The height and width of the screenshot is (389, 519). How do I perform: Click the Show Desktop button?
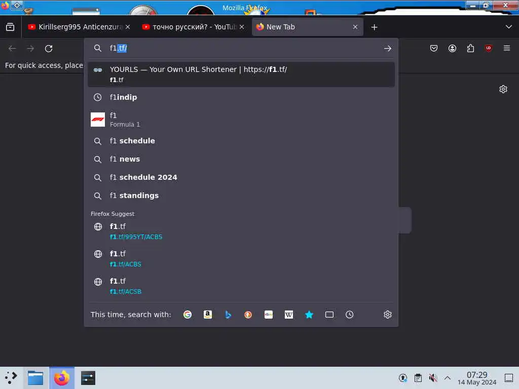[x=509, y=378]
